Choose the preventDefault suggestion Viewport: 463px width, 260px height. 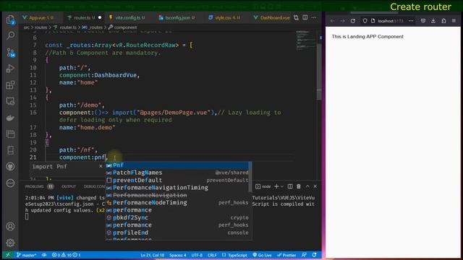[178, 180]
